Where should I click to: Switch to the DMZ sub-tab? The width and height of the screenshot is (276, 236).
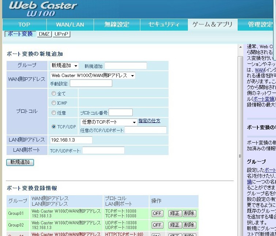pyautogui.click(x=44, y=34)
